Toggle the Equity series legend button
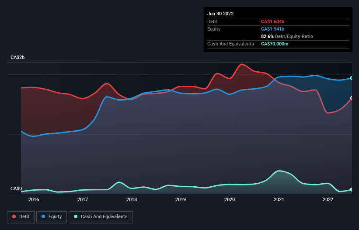The height and width of the screenshot is (230, 359). pos(52,217)
